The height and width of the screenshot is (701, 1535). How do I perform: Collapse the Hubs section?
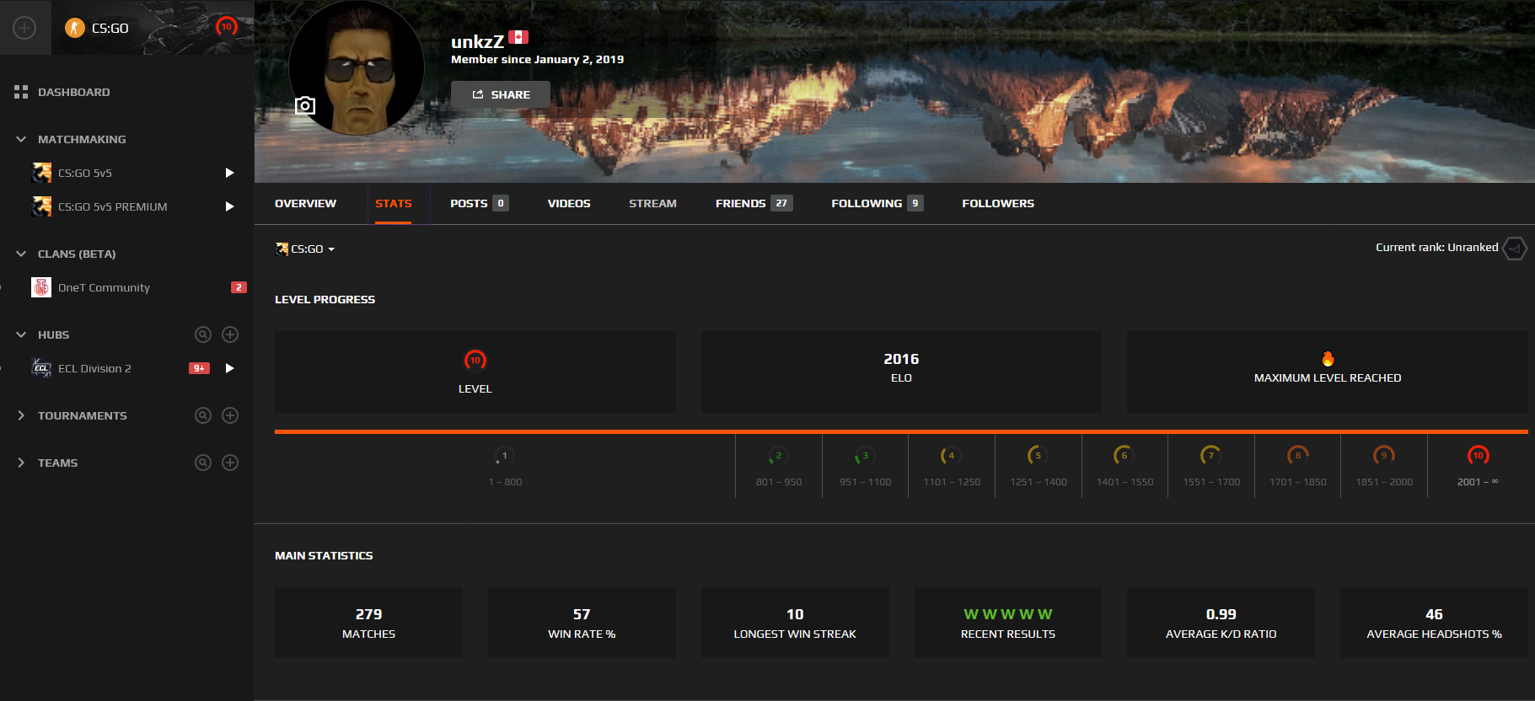point(21,334)
